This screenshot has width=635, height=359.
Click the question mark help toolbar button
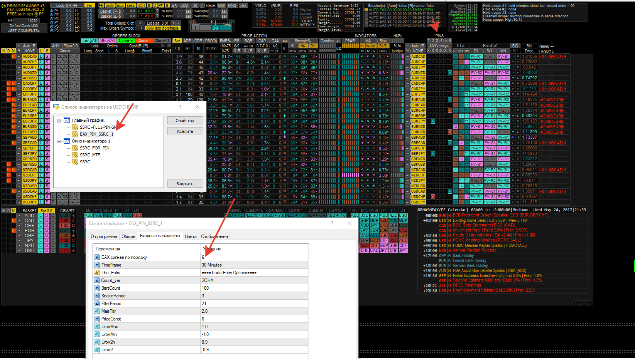[201, 5]
